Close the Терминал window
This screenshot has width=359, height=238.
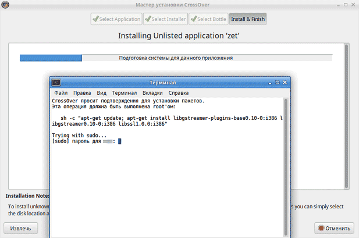coord(285,83)
